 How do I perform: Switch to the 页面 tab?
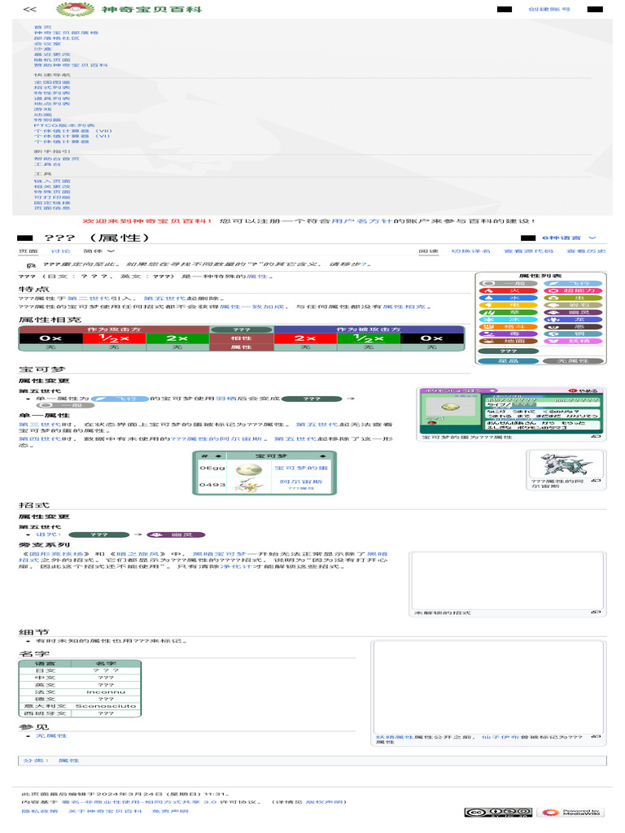coord(28,251)
